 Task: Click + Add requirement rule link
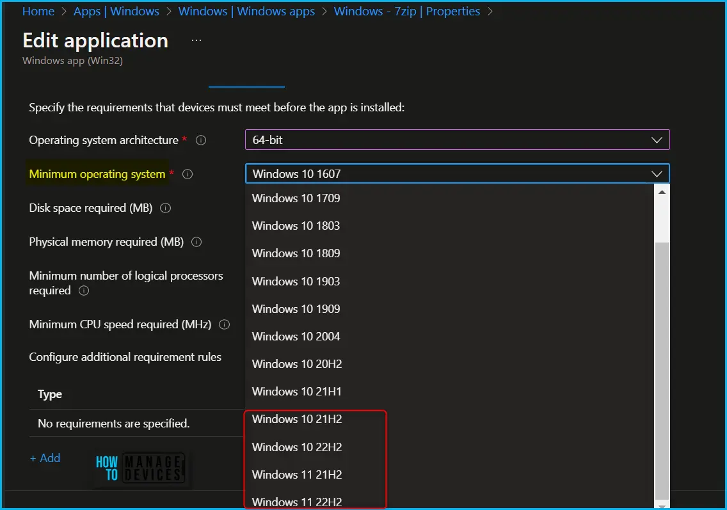[x=45, y=458]
